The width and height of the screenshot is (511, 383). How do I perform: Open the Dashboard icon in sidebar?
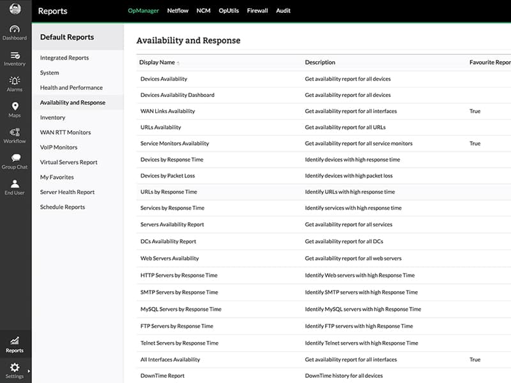tap(15, 29)
